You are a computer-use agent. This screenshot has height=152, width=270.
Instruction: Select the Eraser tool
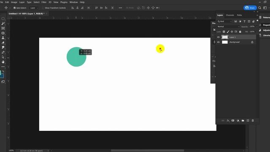coord(3,43)
